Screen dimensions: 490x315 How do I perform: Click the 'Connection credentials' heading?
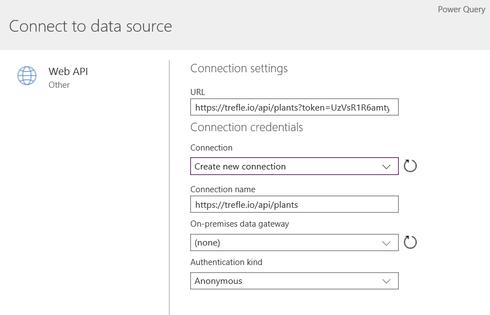246,127
